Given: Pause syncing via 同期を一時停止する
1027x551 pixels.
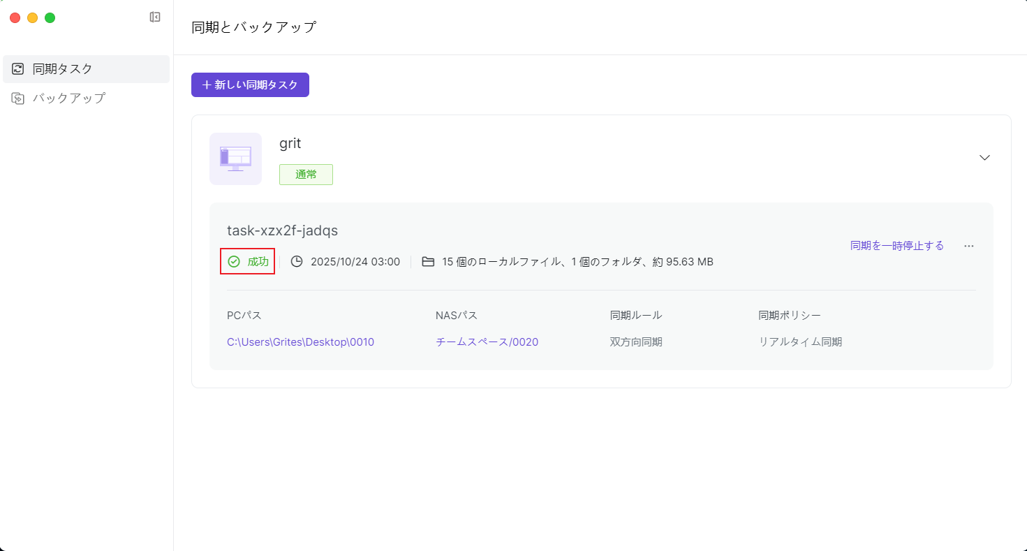Looking at the screenshot, I should click(x=896, y=246).
